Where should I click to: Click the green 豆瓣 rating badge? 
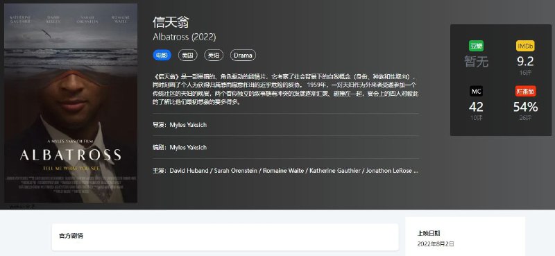[476, 46]
